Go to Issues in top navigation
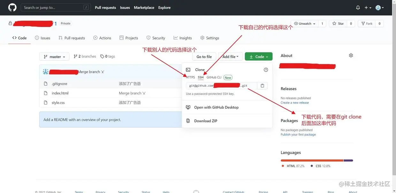 coord(125,8)
